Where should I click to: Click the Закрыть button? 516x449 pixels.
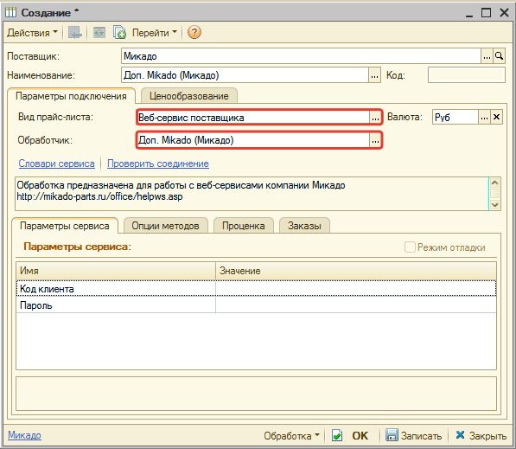pos(481,435)
